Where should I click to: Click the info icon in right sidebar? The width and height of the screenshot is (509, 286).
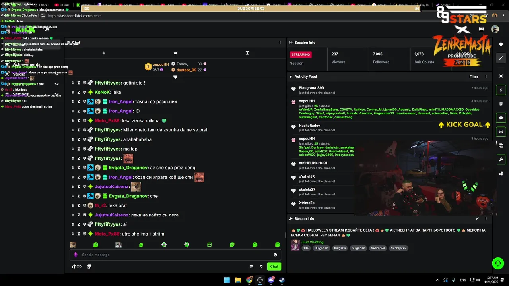[501, 44]
